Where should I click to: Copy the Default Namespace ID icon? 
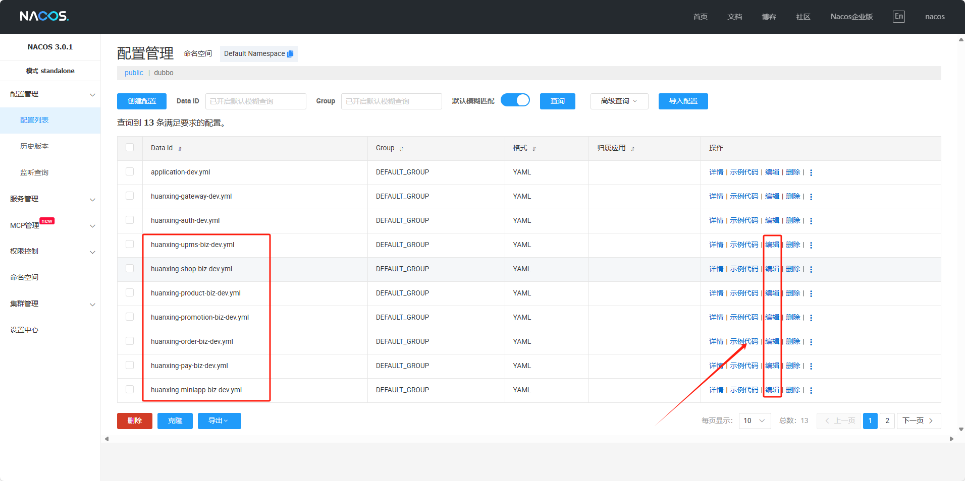tap(290, 54)
